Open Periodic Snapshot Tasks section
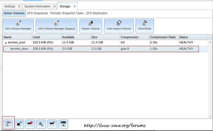The image size is (213, 131). pyautogui.click(x=67, y=13)
